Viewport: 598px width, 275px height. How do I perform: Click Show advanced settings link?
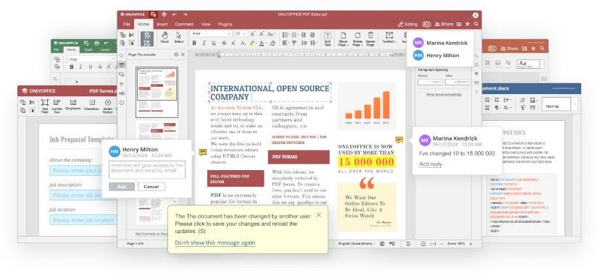(444, 94)
